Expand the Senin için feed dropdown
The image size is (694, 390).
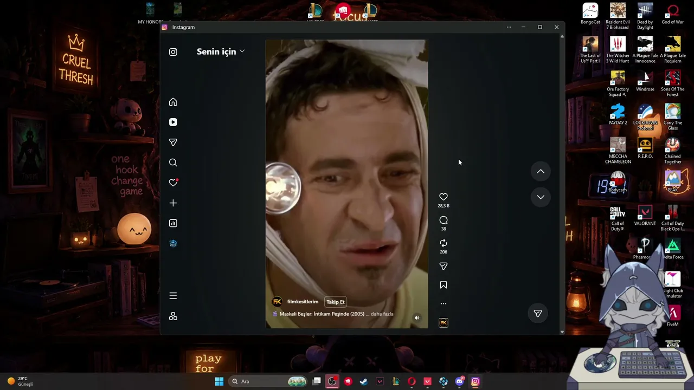coord(221,51)
